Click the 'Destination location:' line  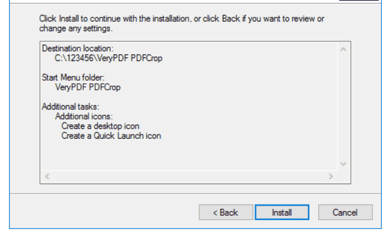78,48
